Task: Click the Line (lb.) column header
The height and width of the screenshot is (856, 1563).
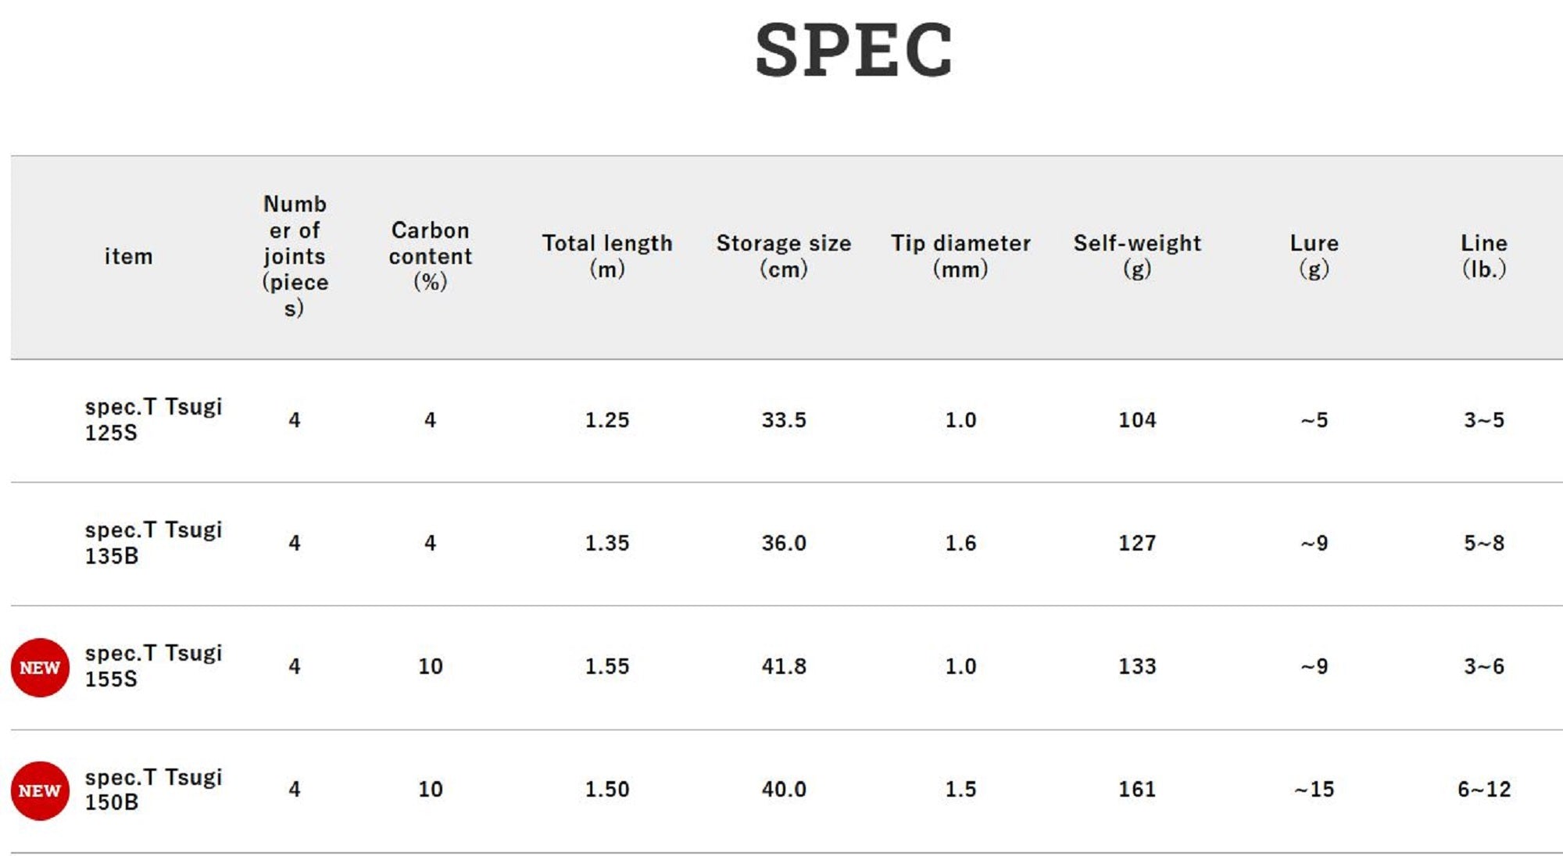Action: click(x=1483, y=256)
